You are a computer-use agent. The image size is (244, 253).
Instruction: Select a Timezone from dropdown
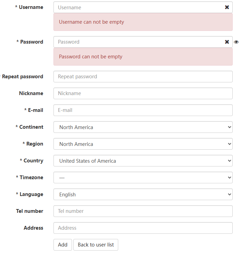tap(143, 177)
